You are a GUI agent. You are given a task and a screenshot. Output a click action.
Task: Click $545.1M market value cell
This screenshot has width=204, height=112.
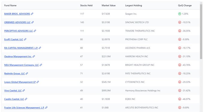pos(106,82)
